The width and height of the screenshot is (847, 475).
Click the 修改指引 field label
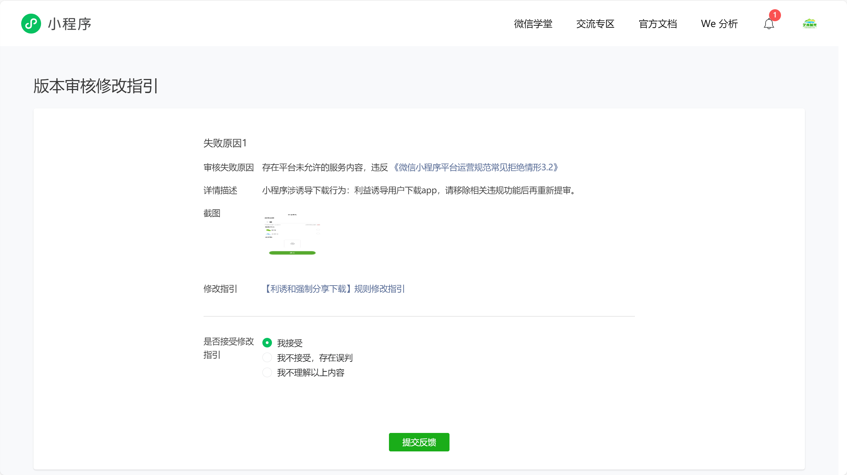click(x=220, y=289)
